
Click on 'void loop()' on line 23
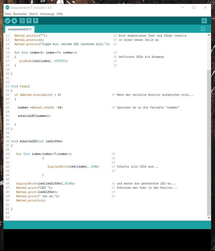click(20, 86)
